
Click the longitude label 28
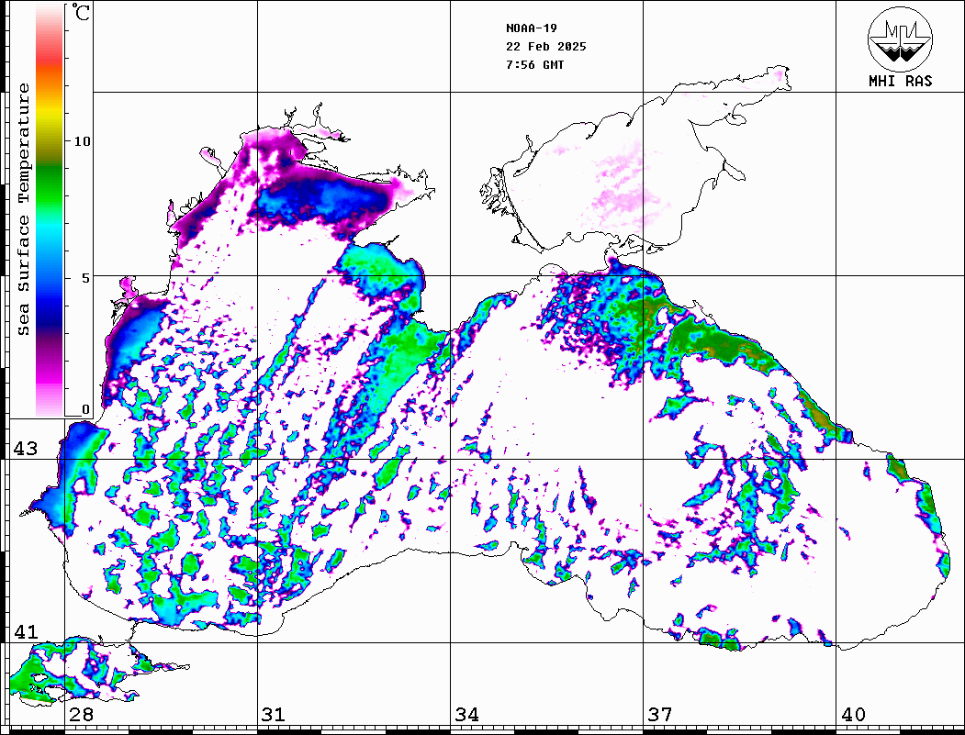point(81,715)
